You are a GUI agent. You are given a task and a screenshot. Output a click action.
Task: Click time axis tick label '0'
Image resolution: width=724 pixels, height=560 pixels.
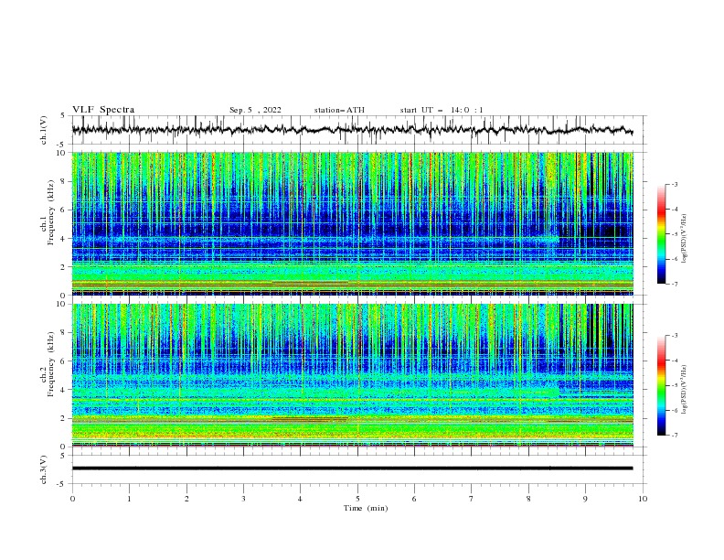[72, 499]
